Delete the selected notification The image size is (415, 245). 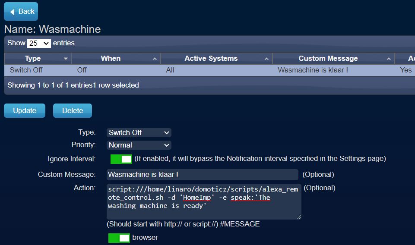pos(73,110)
